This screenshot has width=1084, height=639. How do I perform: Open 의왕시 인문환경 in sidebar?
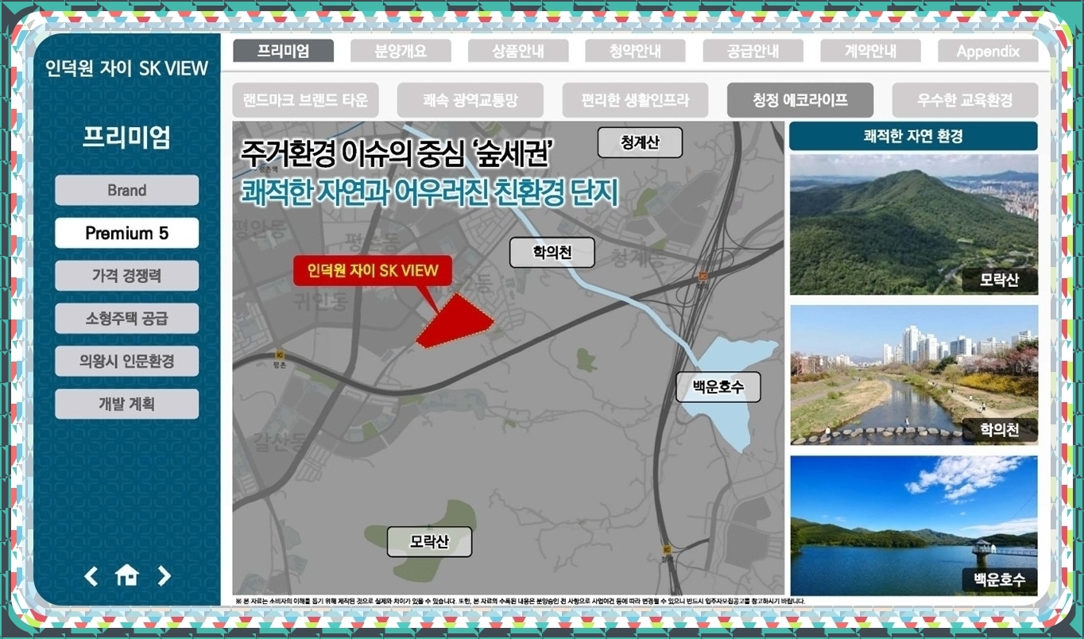[x=127, y=362]
